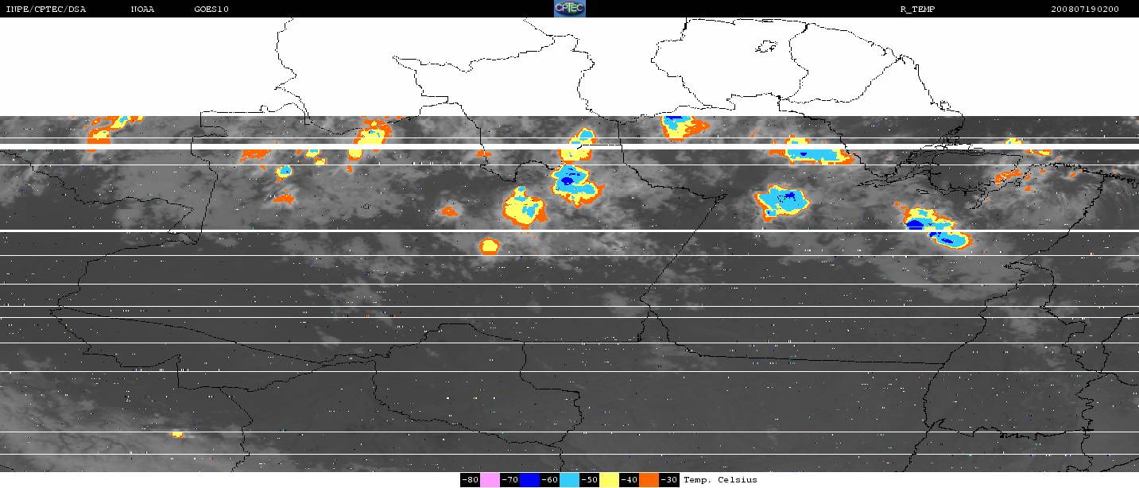Select the -80 legend value

470,480
